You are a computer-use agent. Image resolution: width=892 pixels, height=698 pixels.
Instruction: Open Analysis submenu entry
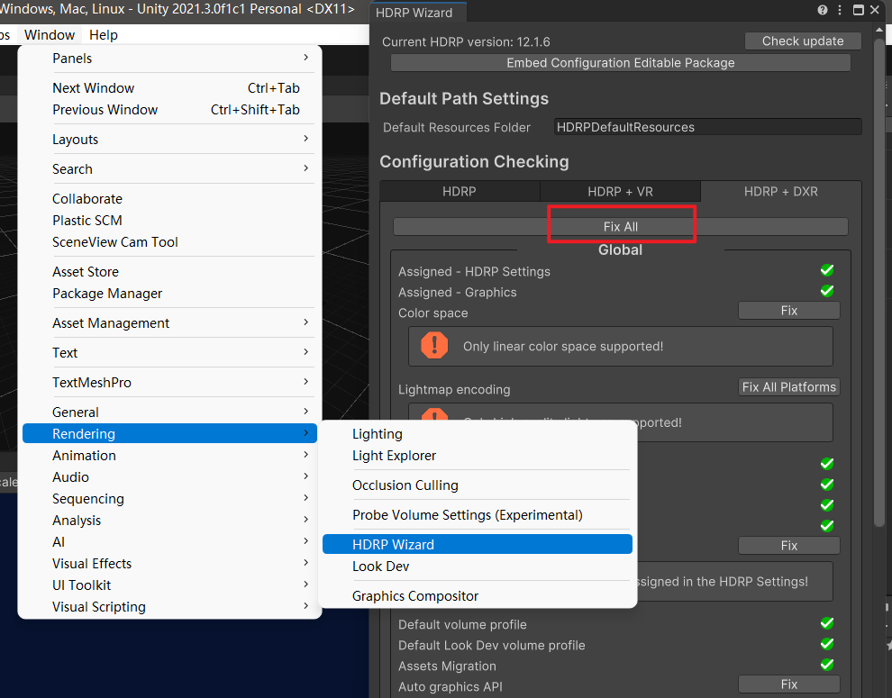pyautogui.click(x=169, y=520)
